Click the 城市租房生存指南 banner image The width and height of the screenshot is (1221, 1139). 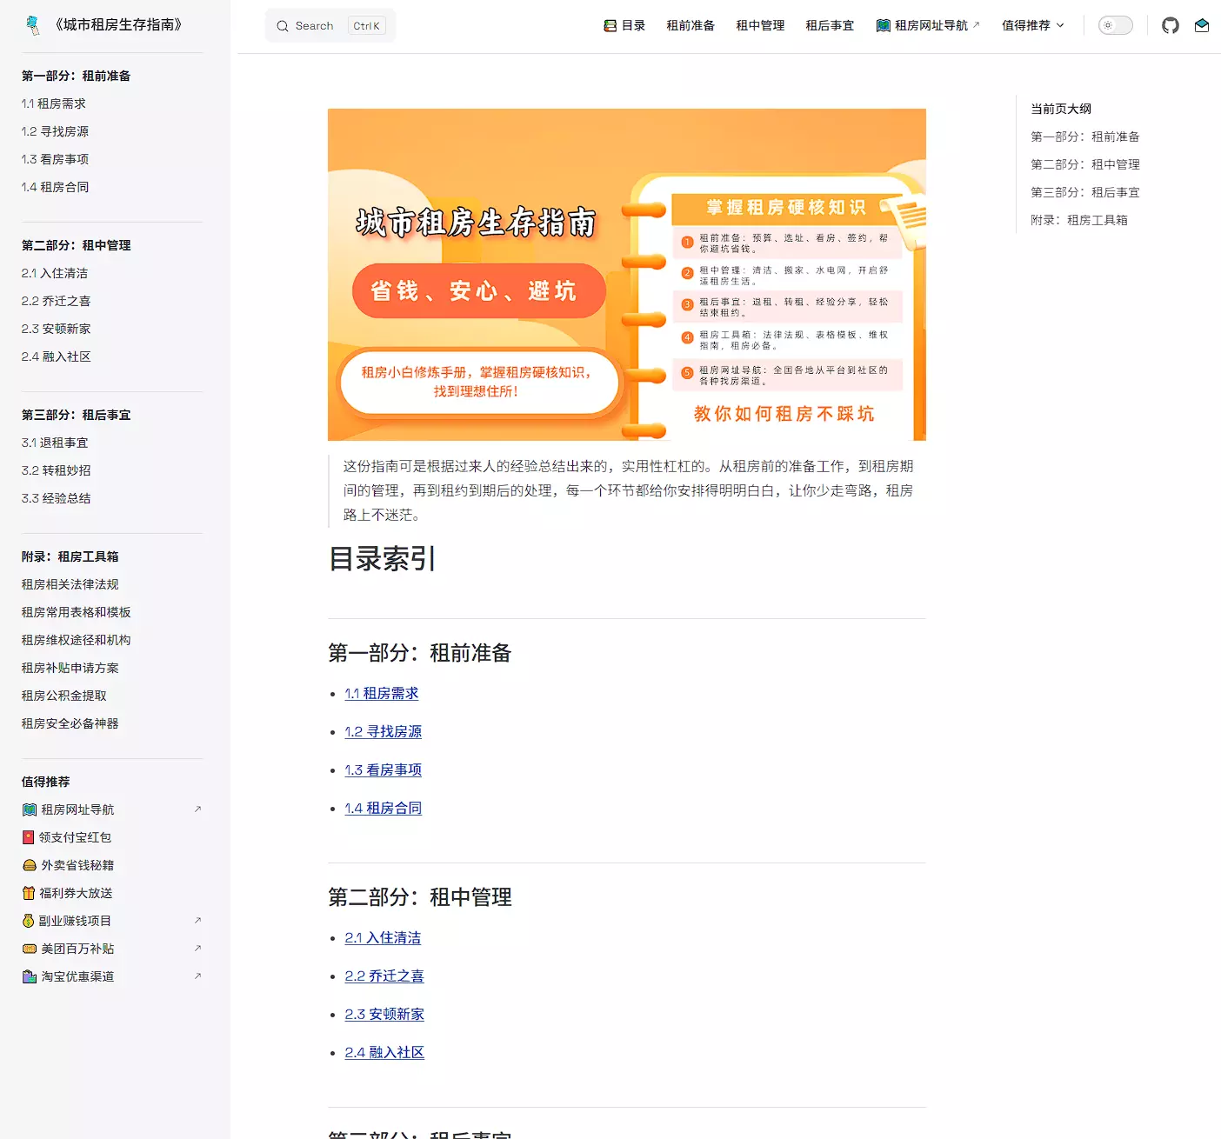(626, 274)
